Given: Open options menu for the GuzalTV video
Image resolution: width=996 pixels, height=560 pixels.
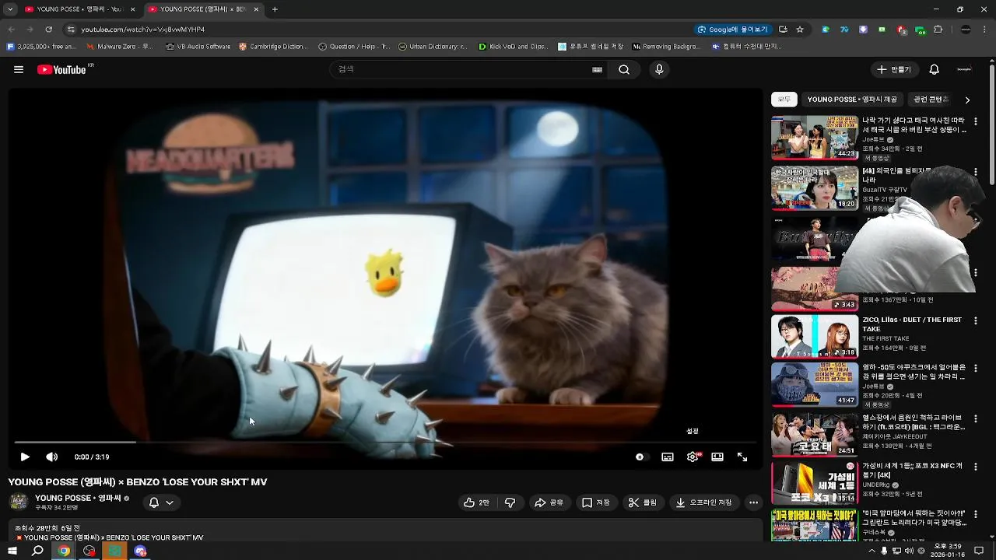Looking at the screenshot, I should point(976,172).
